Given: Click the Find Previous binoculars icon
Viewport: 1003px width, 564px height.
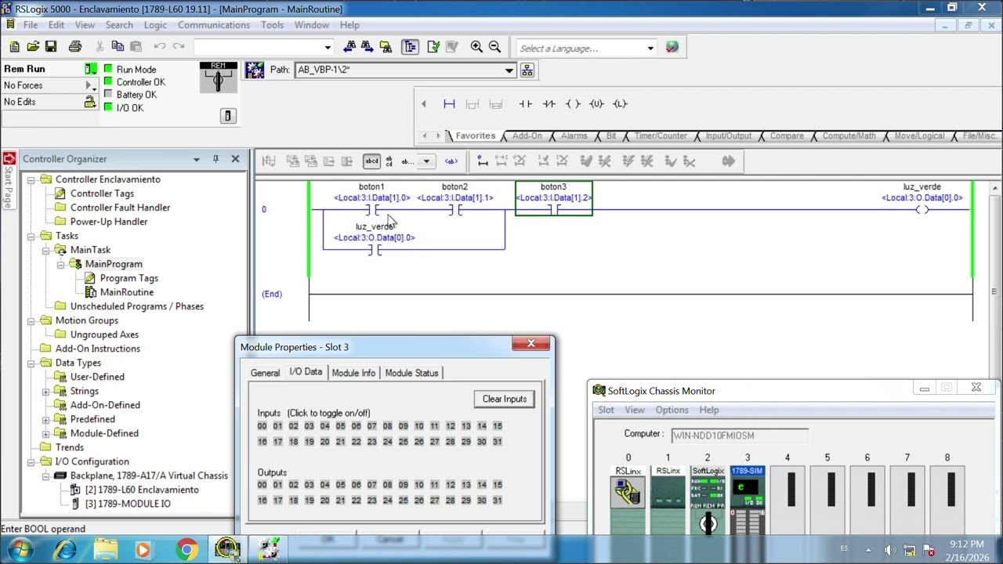Looking at the screenshot, I should tap(349, 47).
